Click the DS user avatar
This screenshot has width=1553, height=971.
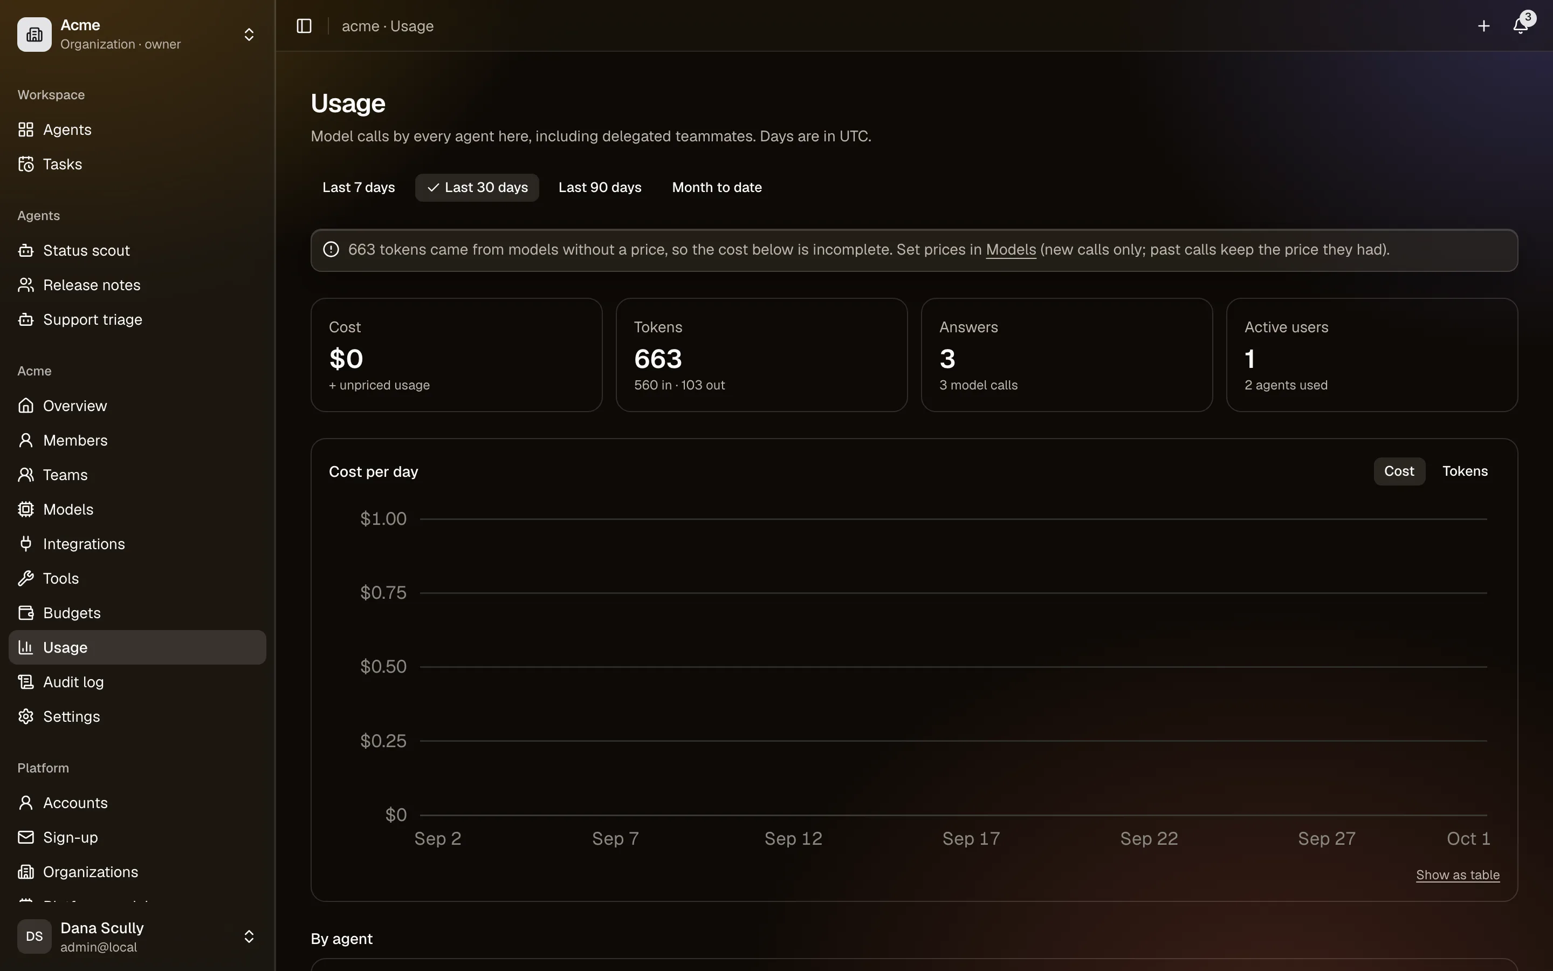click(x=35, y=937)
